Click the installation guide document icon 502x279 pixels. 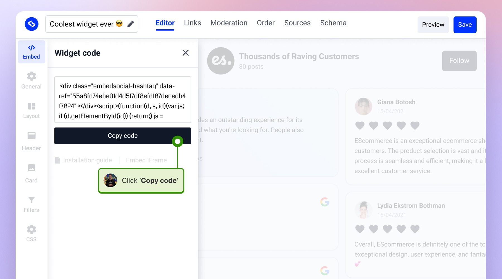(x=57, y=160)
